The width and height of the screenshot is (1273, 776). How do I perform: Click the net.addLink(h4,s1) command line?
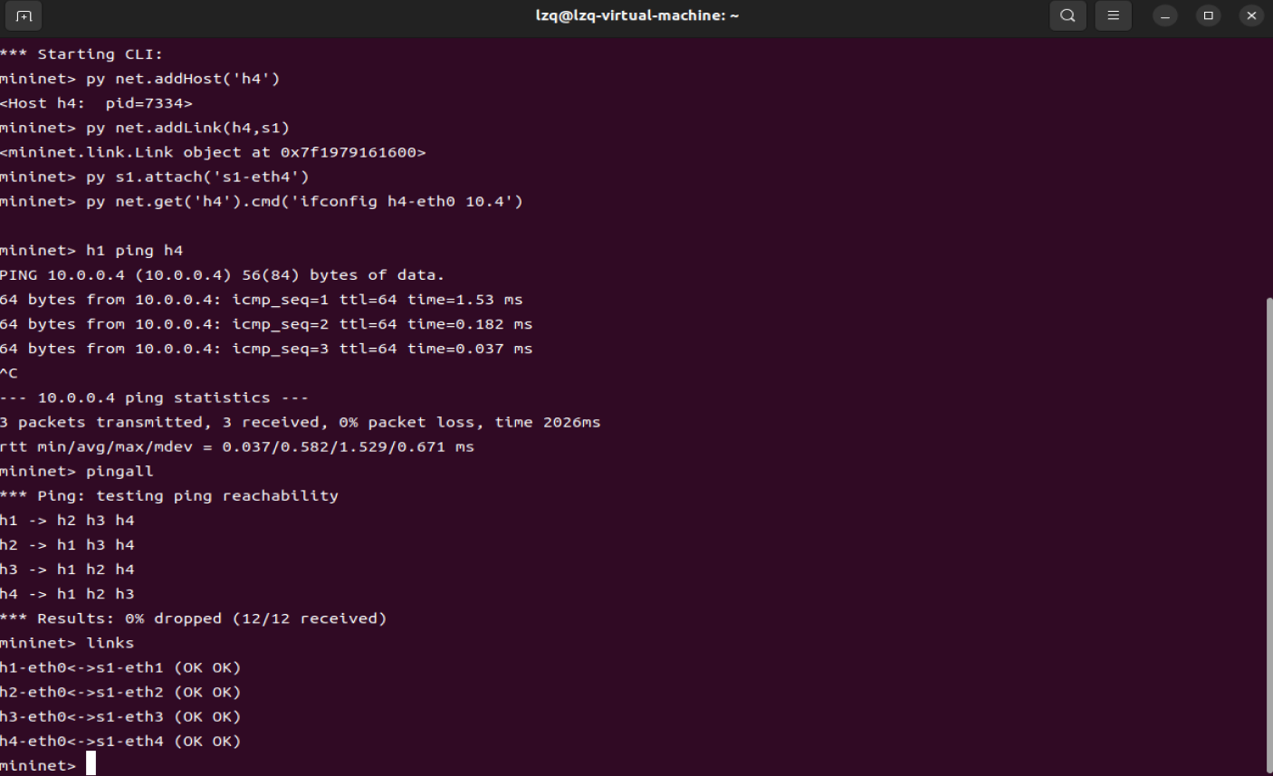pyautogui.click(x=187, y=128)
